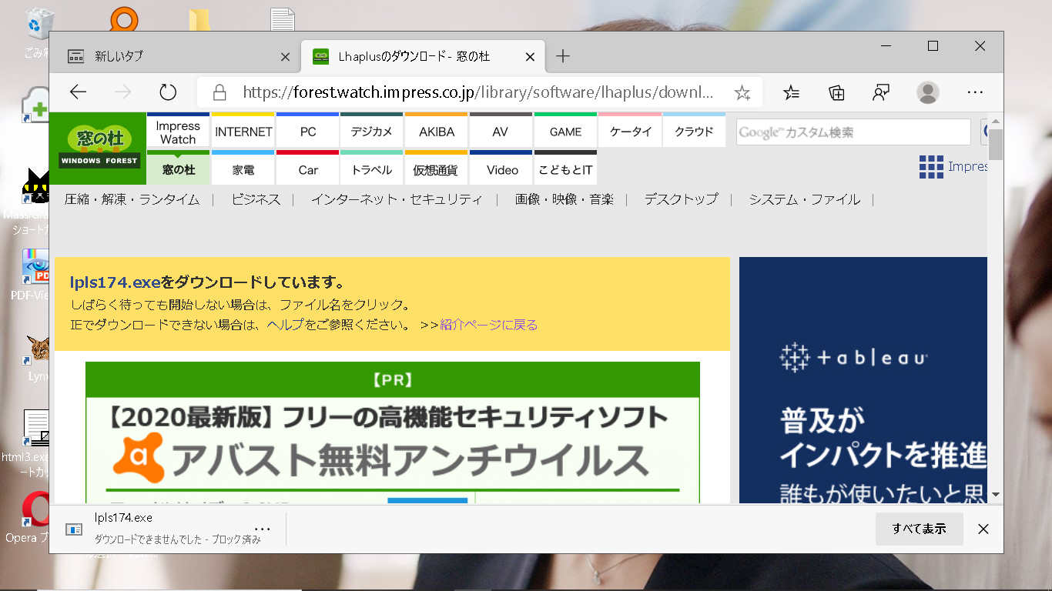
Task: Open the デジカメ section
Action: [x=372, y=131]
